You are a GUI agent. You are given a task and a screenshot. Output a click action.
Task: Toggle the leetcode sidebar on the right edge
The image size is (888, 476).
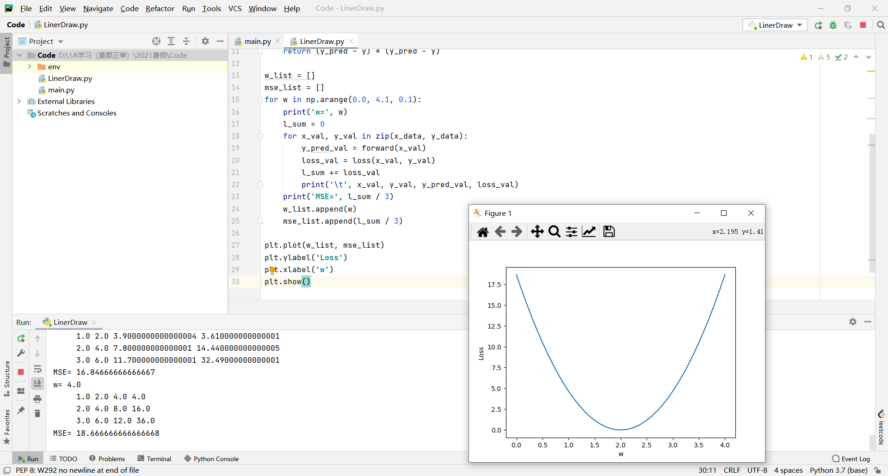click(881, 427)
